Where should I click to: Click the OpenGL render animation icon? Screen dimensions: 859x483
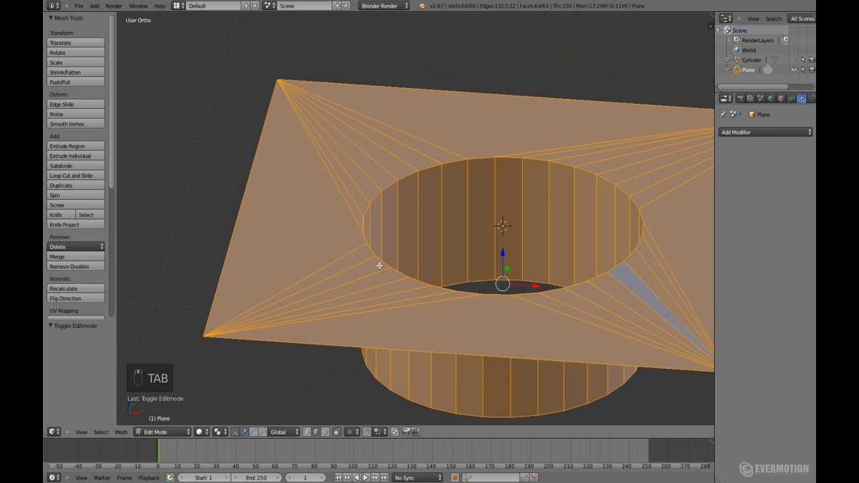coord(415,432)
